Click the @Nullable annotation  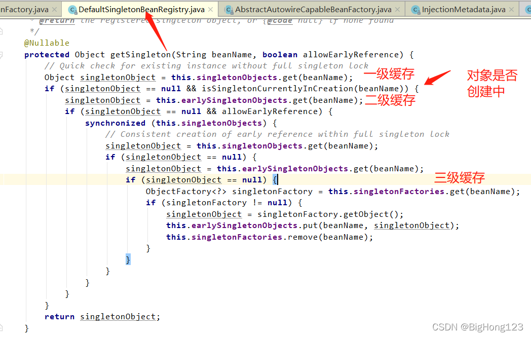pyautogui.click(x=47, y=43)
